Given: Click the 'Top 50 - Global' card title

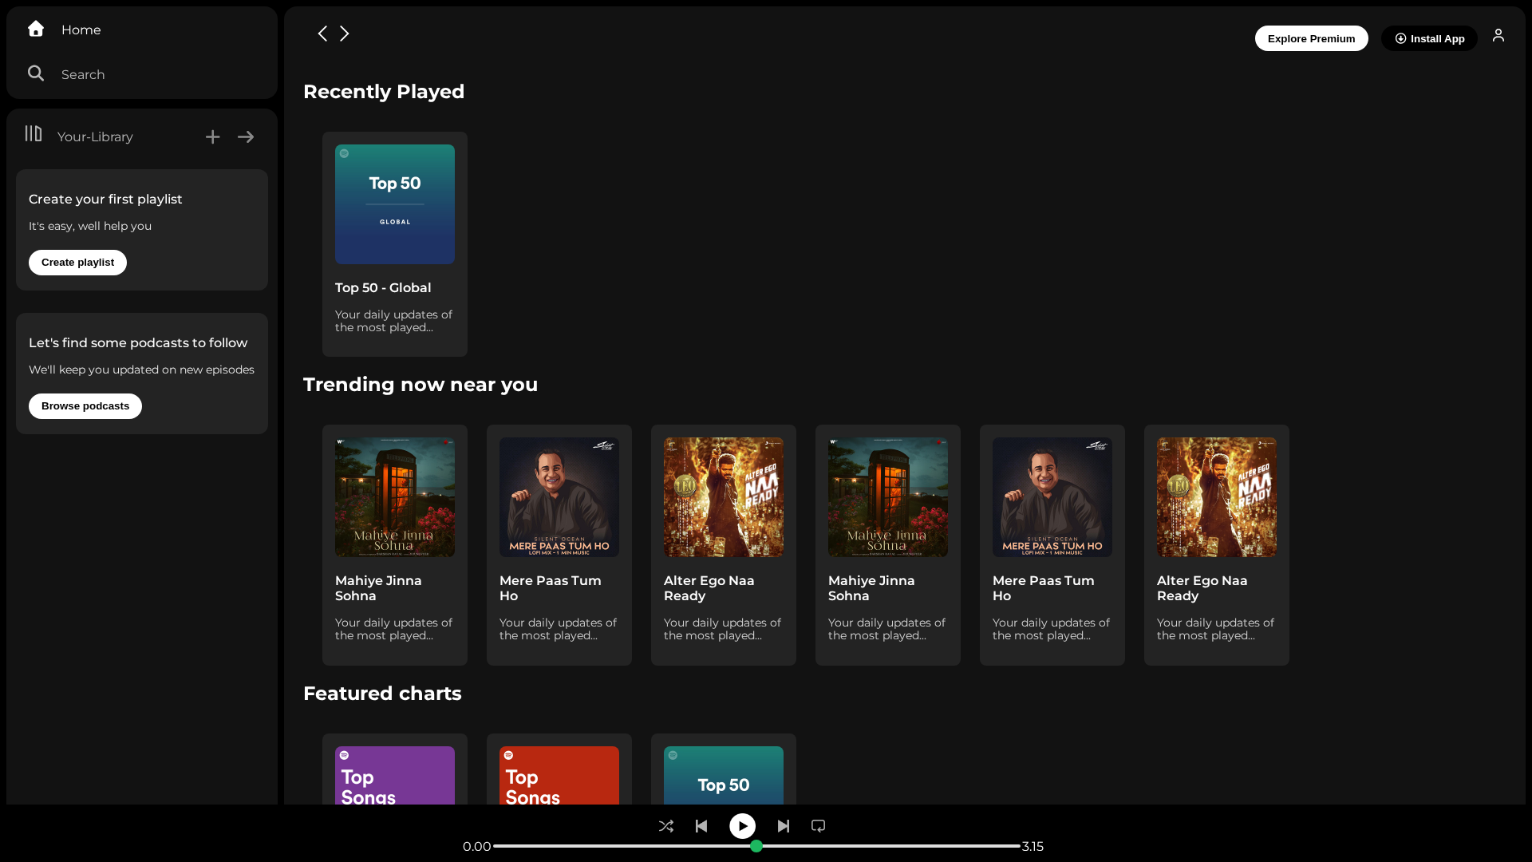Looking at the screenshot, I should [x=383, y=288].
